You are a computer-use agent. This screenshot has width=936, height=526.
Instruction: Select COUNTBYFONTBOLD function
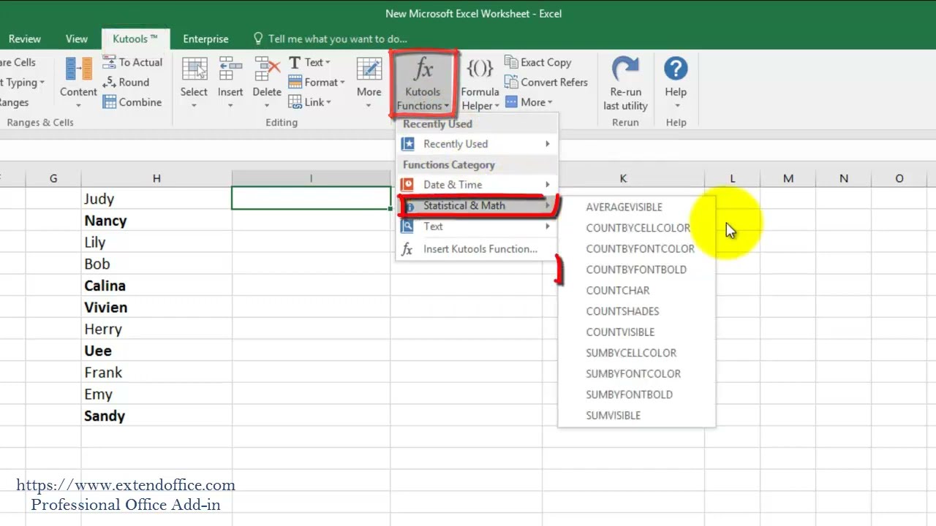(636, 270)
